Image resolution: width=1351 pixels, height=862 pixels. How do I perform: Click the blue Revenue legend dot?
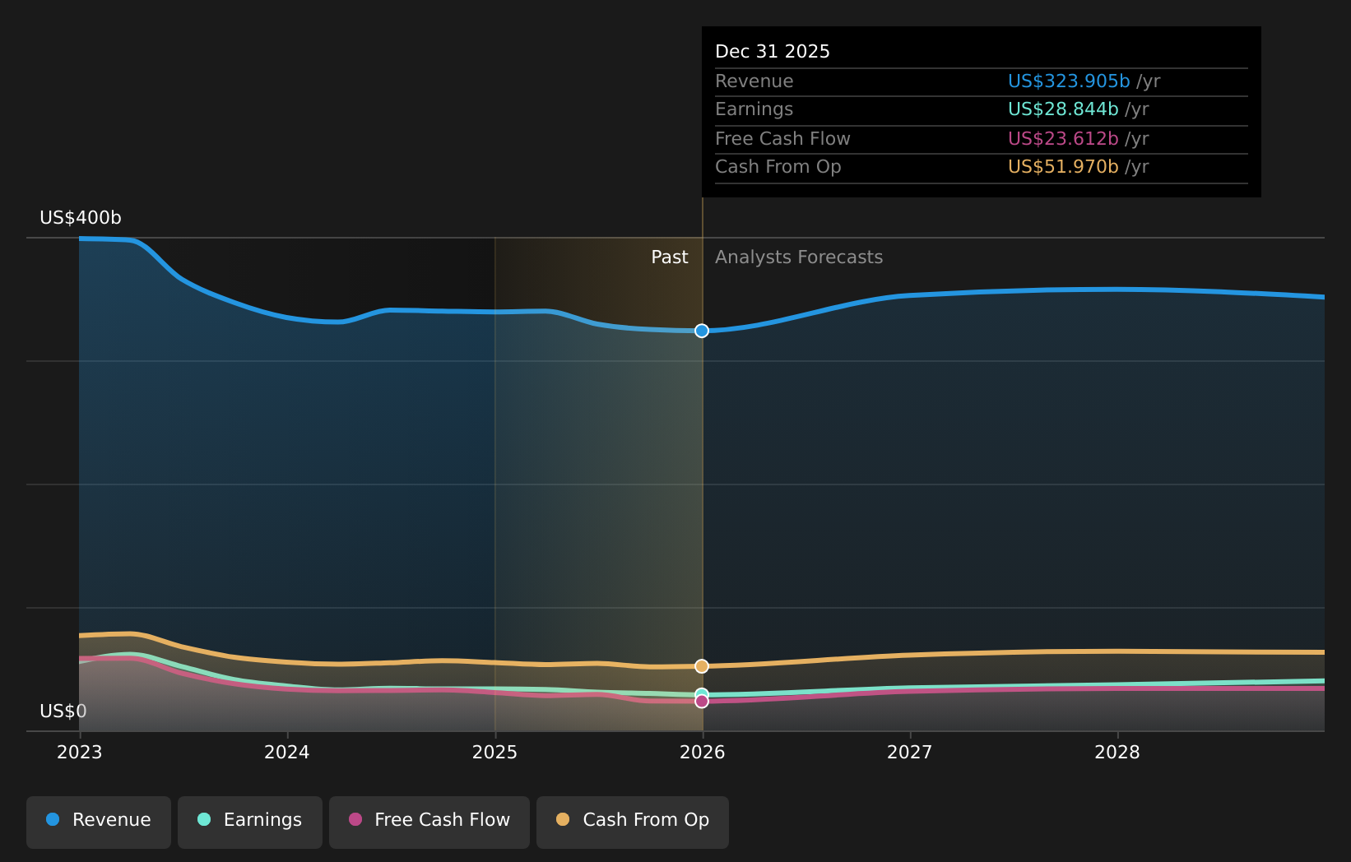(x=53, y=819)
